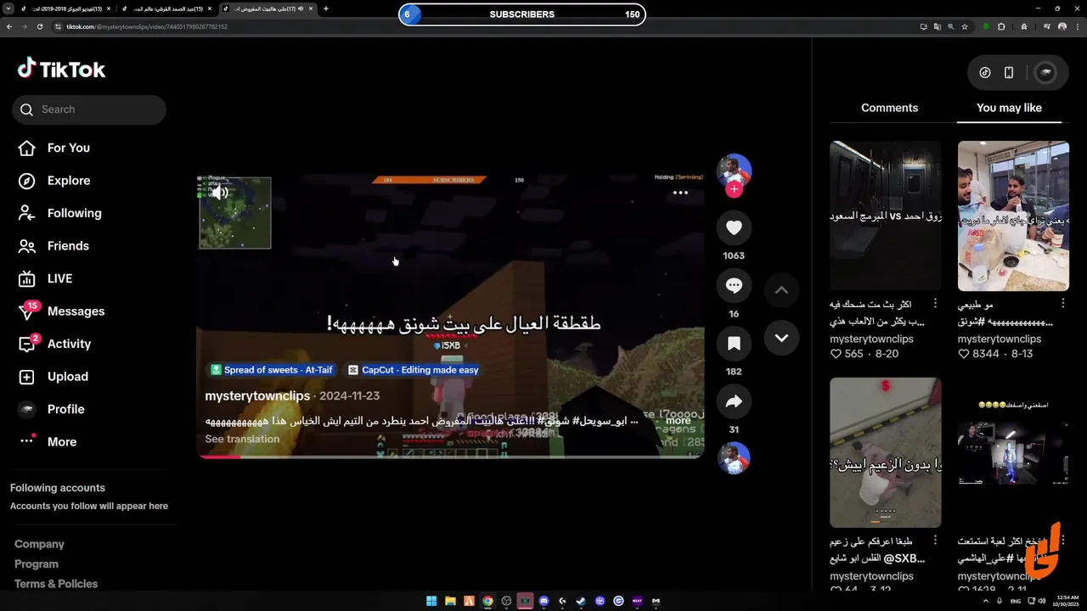Click the Search input field
1087x611 pixels.
click(x=89, y=109)
